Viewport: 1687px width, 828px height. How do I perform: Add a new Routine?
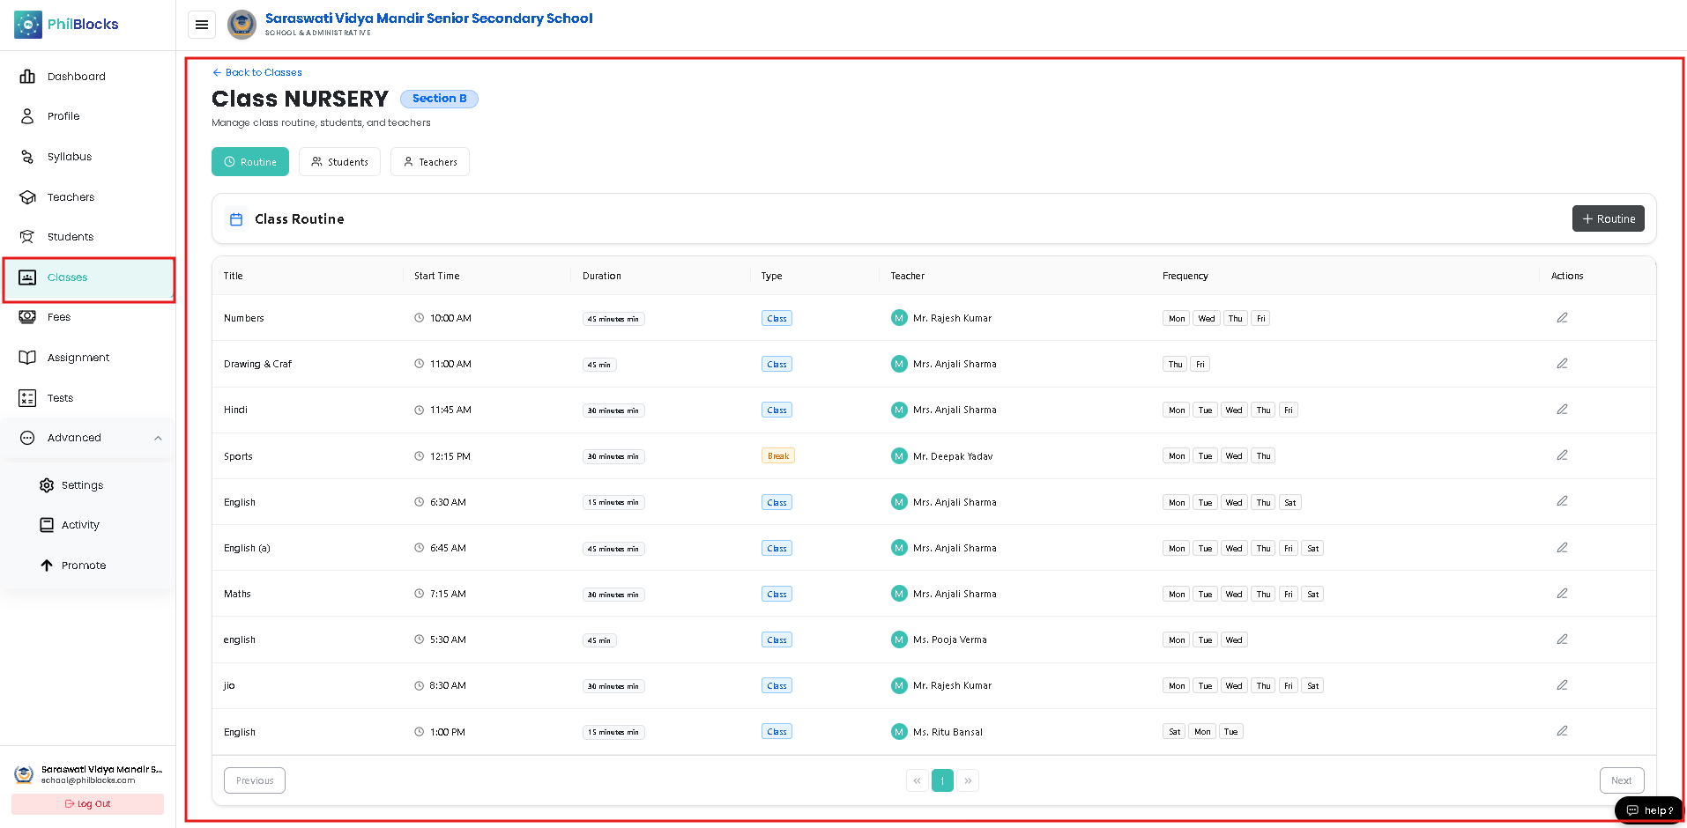point(1608,218)
